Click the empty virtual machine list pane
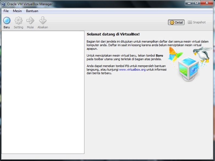The height and width of the screenshot is (161, 215). [x=43, y=92]
